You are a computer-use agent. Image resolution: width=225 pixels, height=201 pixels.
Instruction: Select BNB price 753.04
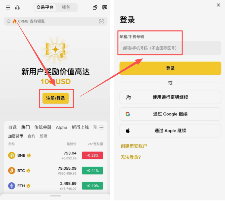click(x=70, y=153)
